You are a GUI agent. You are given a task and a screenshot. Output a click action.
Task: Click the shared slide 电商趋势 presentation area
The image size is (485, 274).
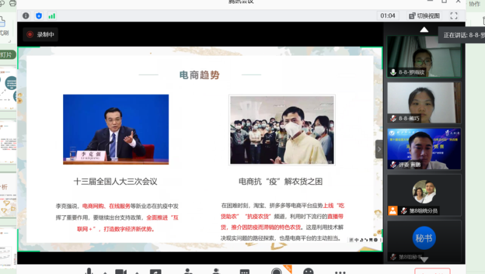point(199,152)
